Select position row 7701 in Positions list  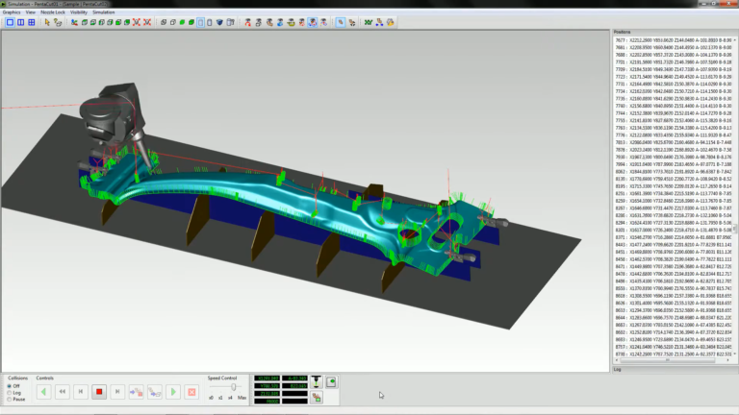tap(673, 62)
